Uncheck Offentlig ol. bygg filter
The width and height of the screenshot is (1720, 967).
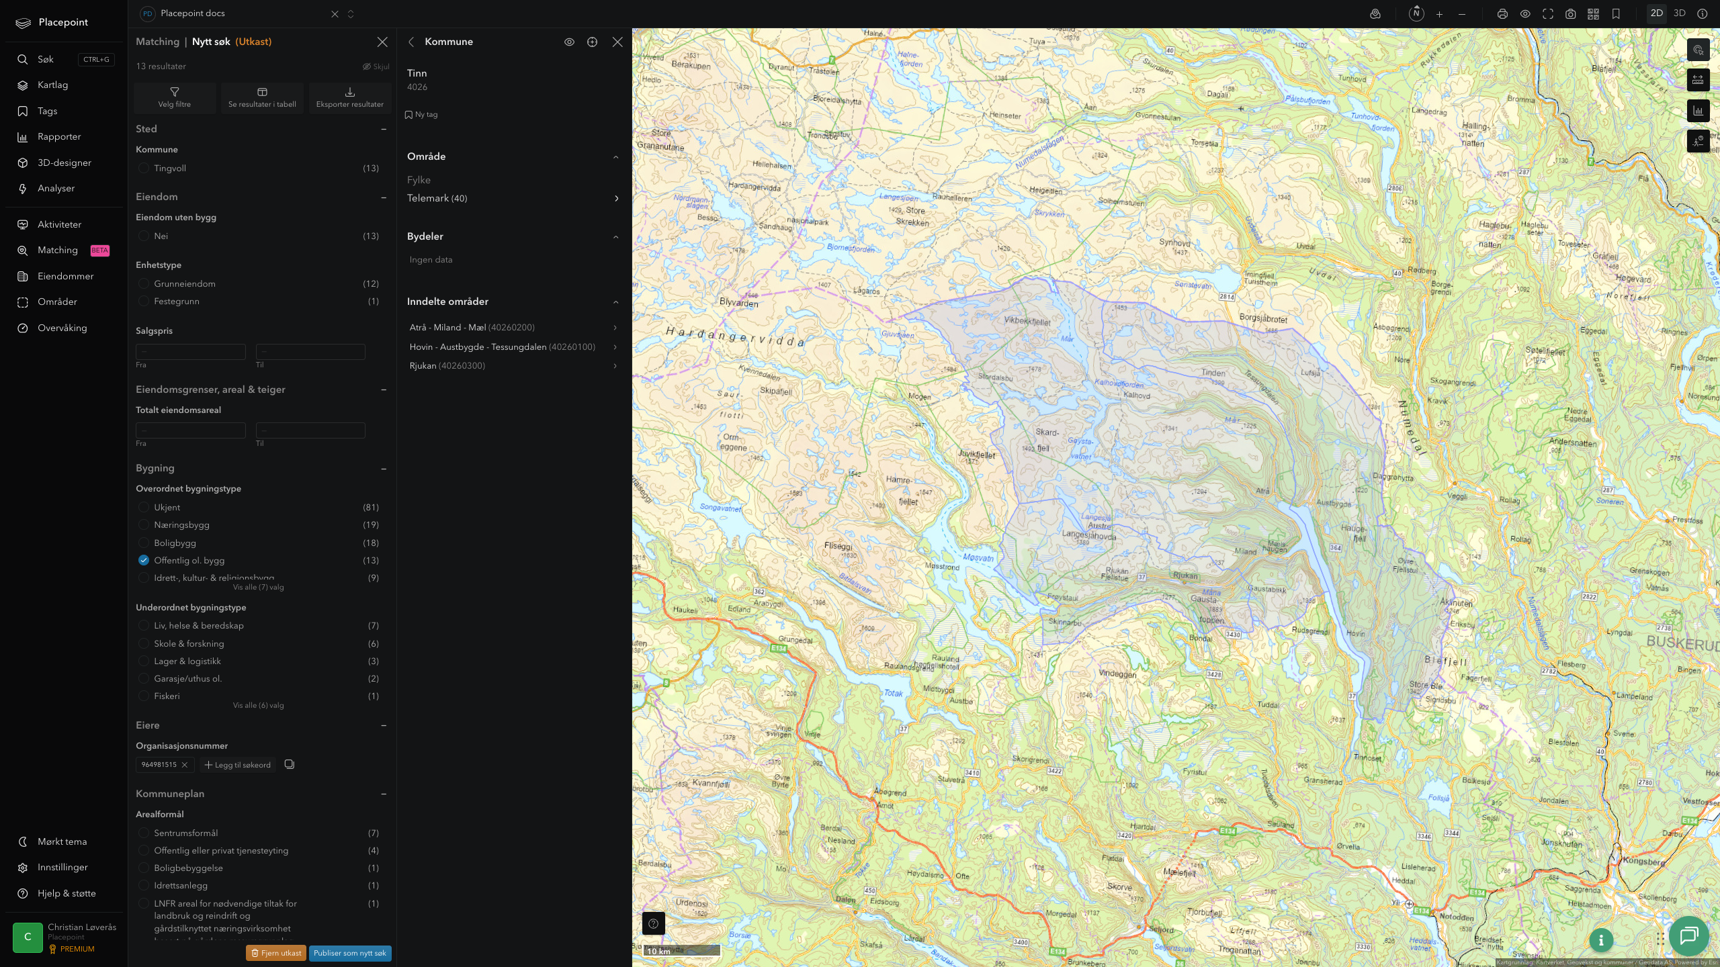click(x=144, y=560)
